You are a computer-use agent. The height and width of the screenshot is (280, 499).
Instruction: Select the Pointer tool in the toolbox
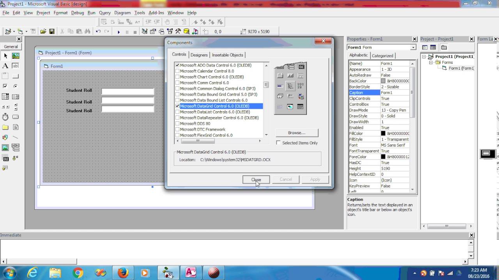(x=5, y=56)
